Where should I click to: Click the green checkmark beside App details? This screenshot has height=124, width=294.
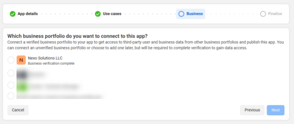pyautogui.click(x=13, y=14)
